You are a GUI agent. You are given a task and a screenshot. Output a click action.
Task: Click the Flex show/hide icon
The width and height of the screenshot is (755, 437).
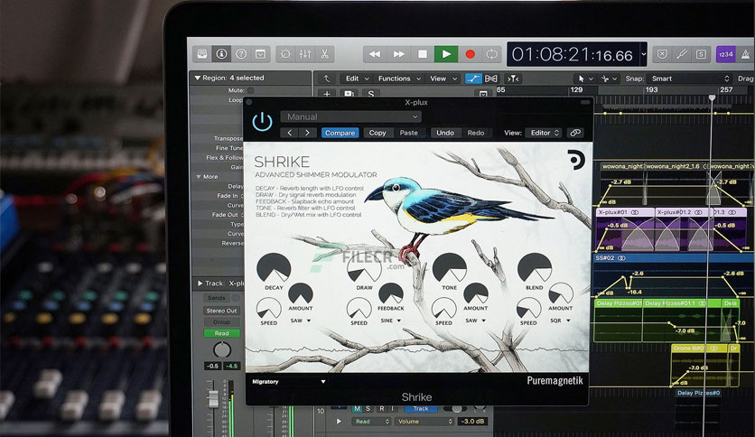click(491, 79)
